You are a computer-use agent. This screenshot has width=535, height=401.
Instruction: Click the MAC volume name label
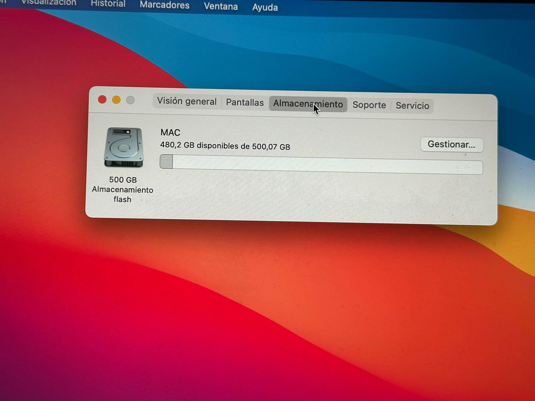click(x=170, y=132)
